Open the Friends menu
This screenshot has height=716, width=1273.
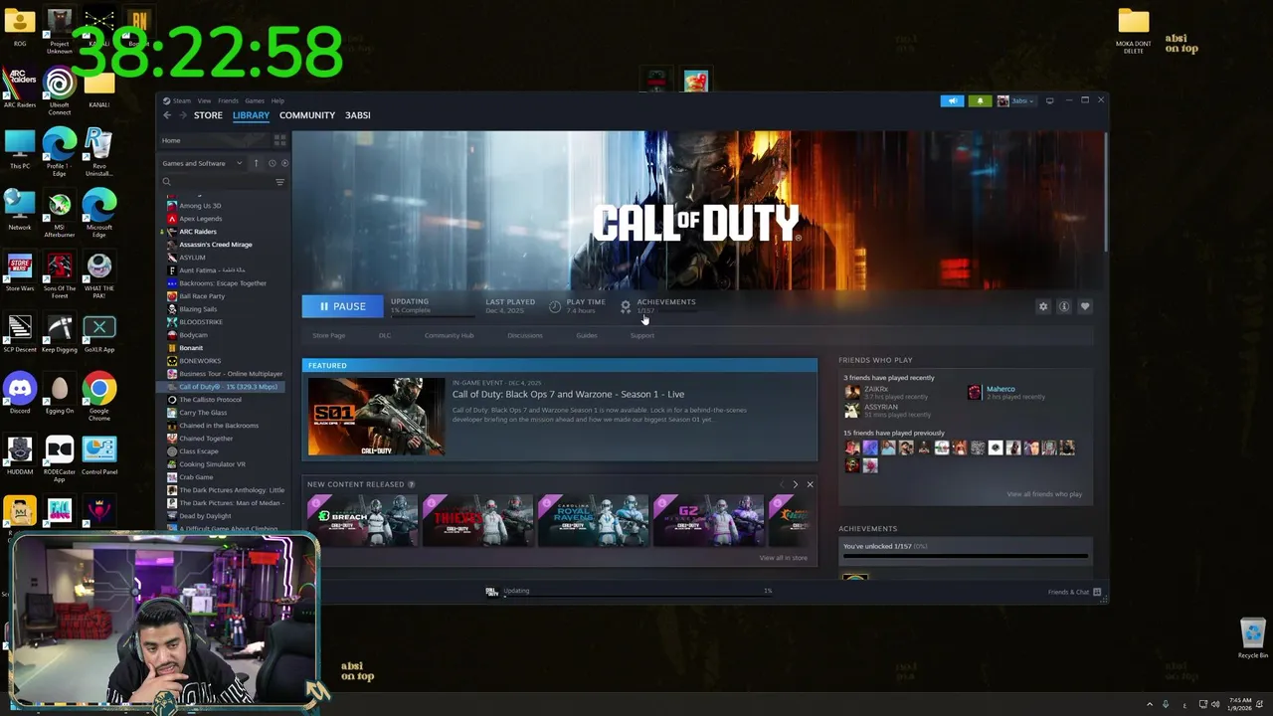(228, 100)
